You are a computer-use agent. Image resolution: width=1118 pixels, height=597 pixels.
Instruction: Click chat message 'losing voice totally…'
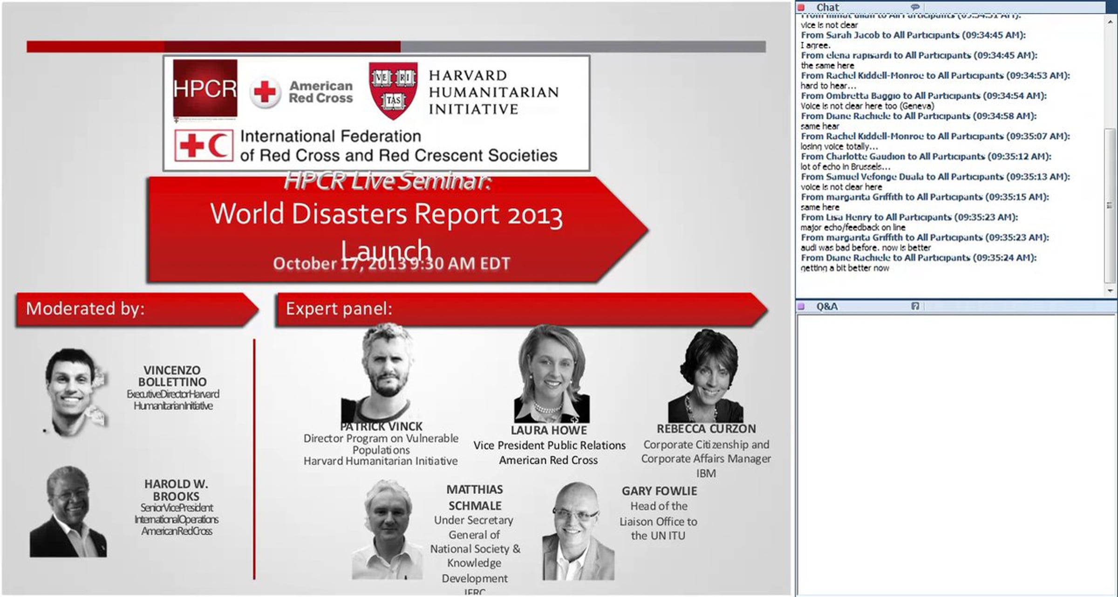click(839, 146)
